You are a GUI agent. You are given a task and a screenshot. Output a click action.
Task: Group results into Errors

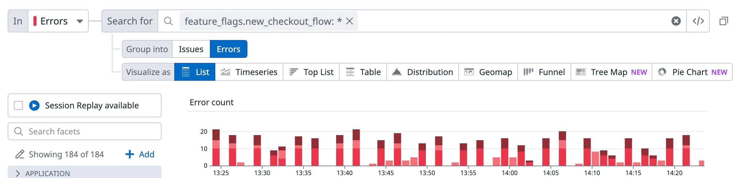pos(228,49)
